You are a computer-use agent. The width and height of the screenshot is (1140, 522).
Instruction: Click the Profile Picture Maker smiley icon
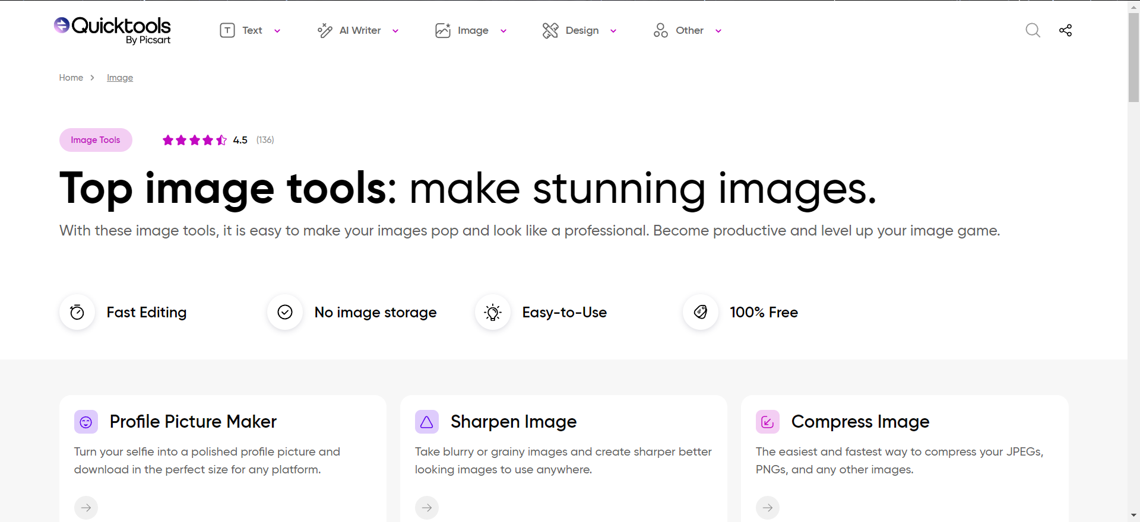click(x=86, y=422)
